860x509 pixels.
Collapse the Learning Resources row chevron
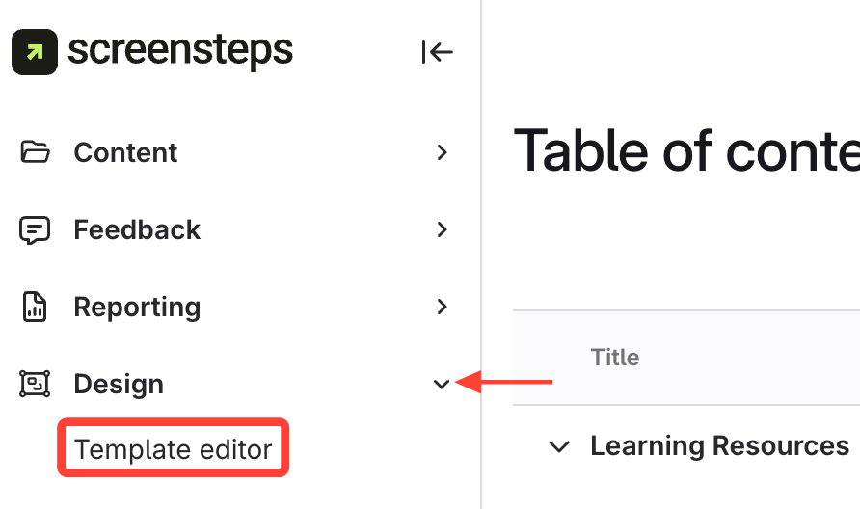point(558,446)
